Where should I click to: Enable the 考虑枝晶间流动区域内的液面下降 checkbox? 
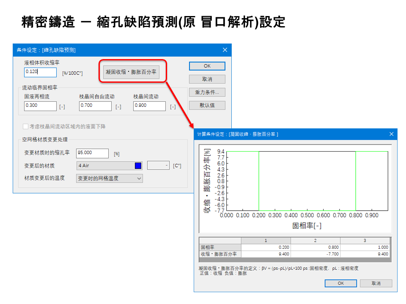coord(25,126)
